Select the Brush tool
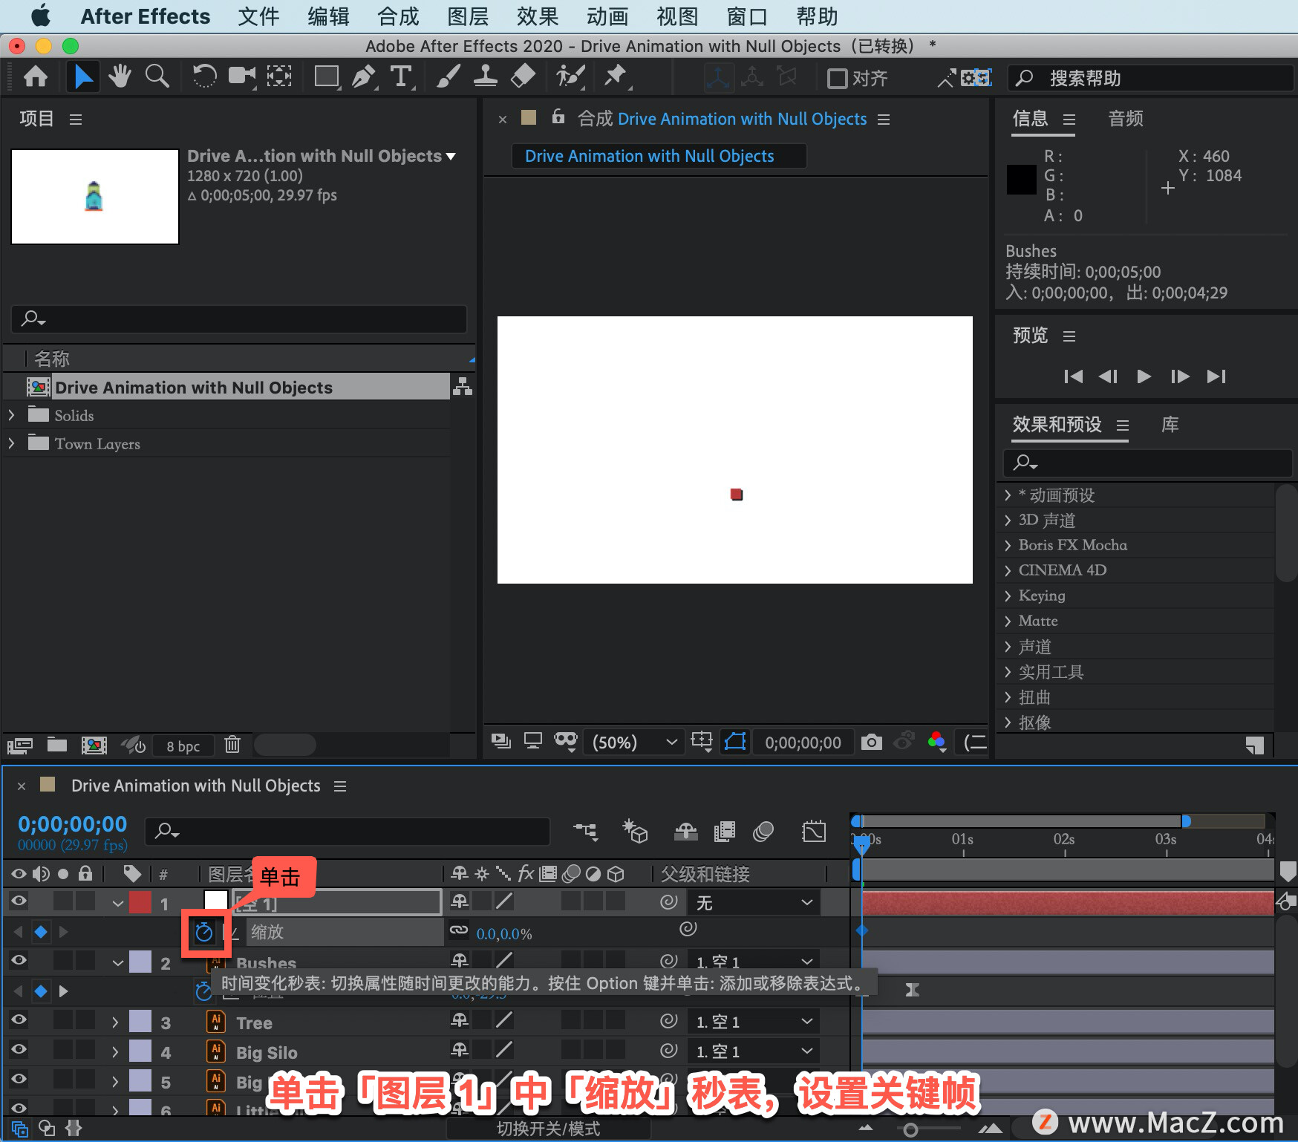Screen dimensions: 1298x1142 click(448, 76)
